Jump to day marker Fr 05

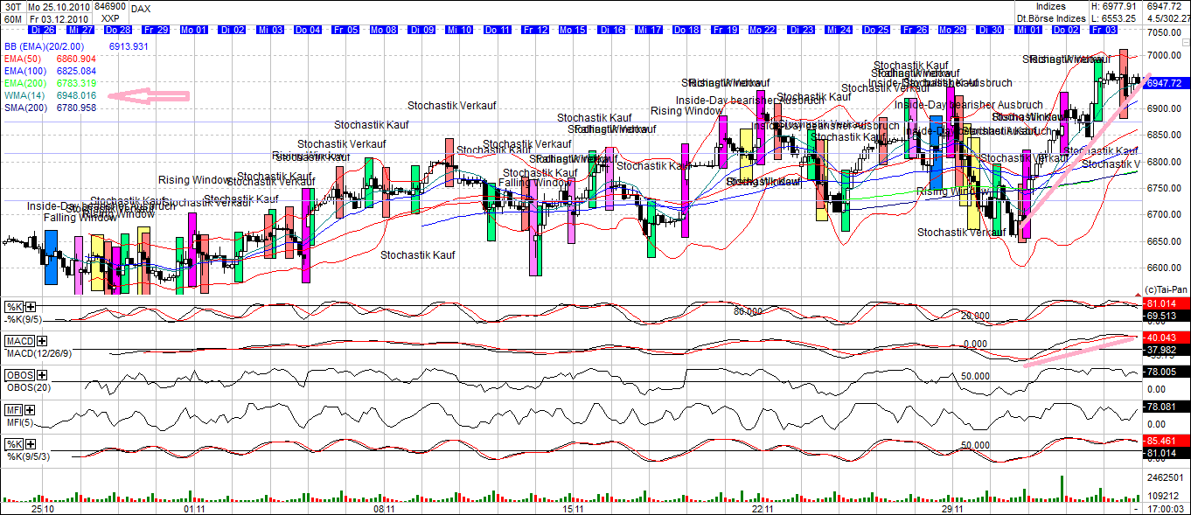346,30
